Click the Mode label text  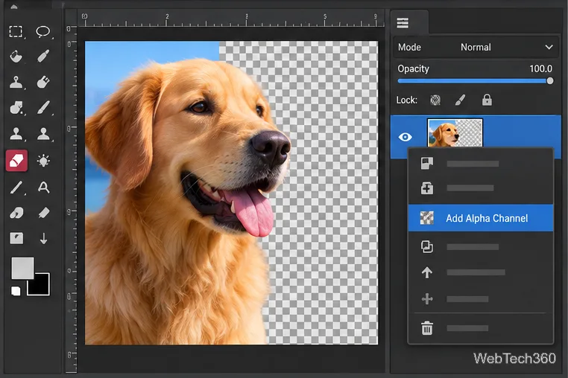click(409, 48)
